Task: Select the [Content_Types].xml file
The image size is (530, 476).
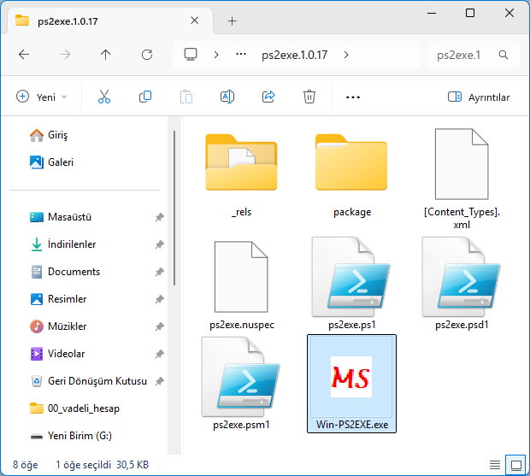Action: (462, 179)
